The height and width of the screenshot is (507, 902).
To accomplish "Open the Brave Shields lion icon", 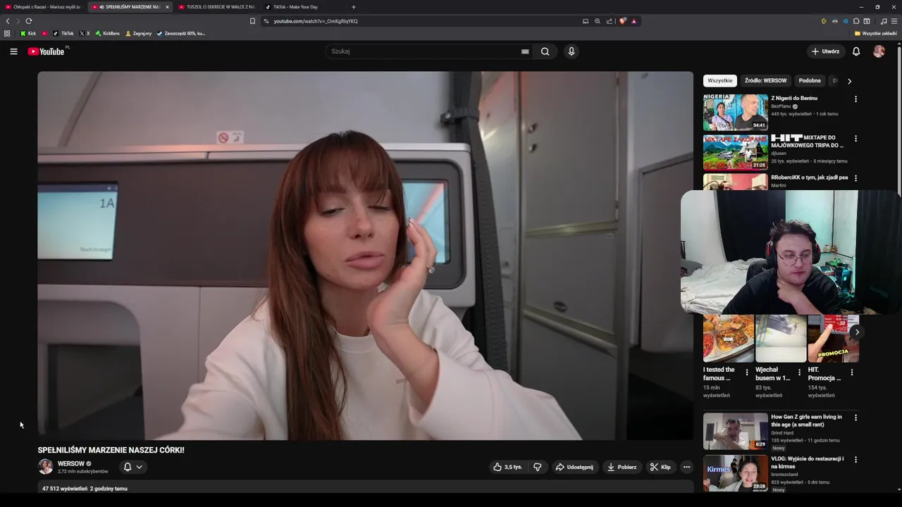I will click(622, 21).
